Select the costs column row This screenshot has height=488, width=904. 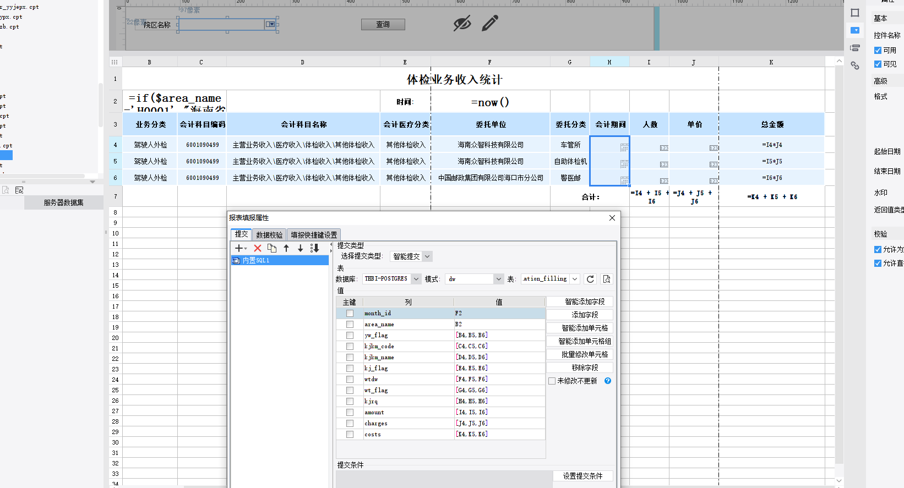coord(441,434)
